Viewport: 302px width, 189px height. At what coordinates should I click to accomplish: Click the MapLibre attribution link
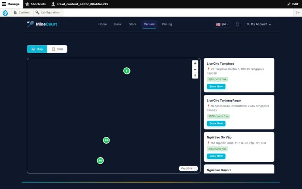pyautogui.click(x=186, y=168)
